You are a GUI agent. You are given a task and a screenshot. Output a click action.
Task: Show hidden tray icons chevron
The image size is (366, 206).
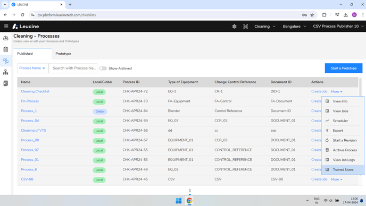(307, 201)
